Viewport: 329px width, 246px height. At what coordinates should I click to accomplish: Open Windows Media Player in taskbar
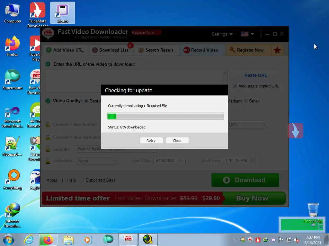tap(88, 240)
